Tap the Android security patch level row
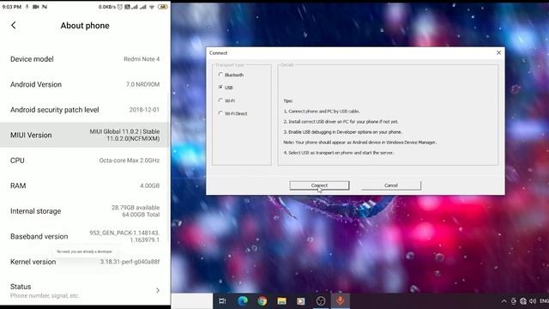 click(84, 110)
